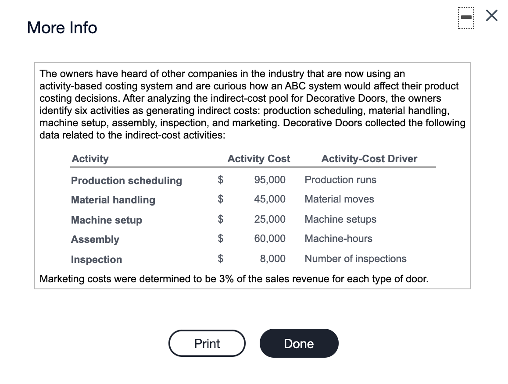Screen dimensions: 508x384
Task: Select the Assembly activity row
Action: tap(95, 239)
